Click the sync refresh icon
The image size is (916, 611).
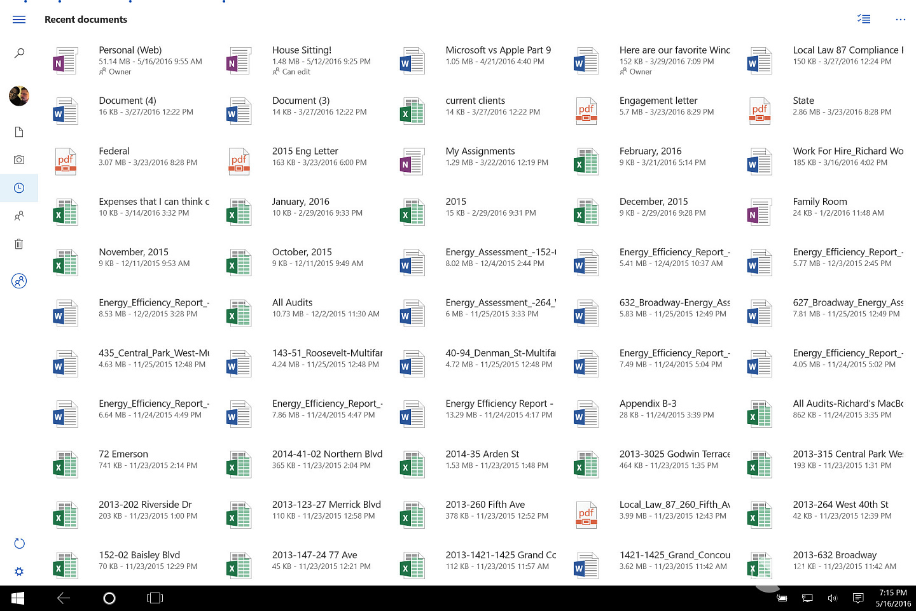[x=19, y=544]
